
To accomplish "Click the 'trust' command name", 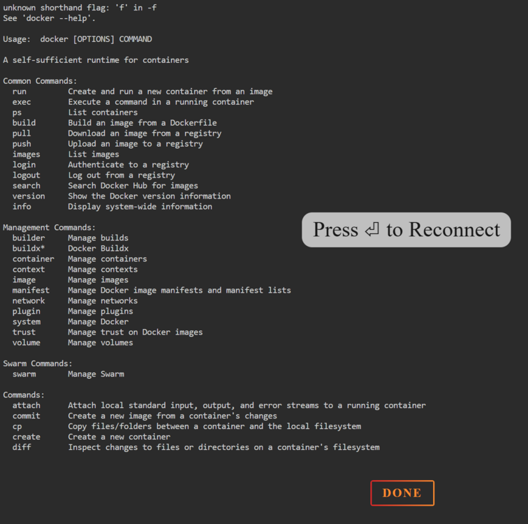I will click(x=24, y=332).
